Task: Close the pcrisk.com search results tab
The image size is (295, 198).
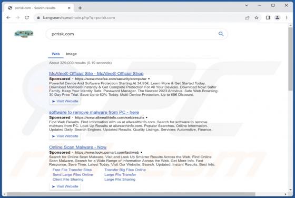Action: [69, 8]
